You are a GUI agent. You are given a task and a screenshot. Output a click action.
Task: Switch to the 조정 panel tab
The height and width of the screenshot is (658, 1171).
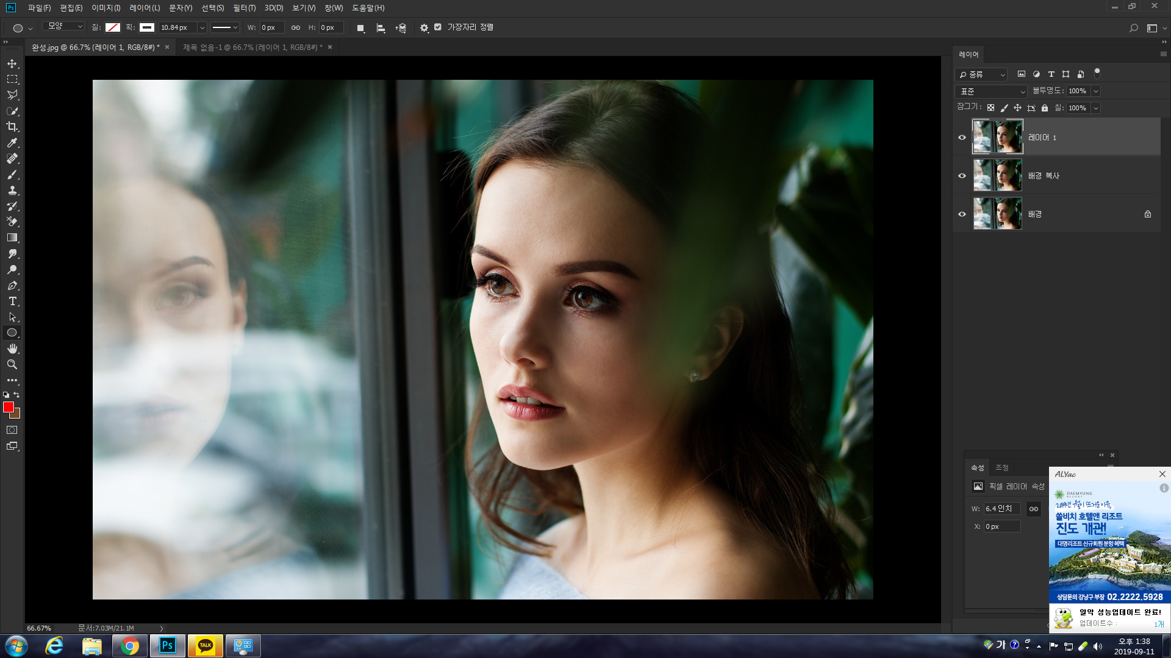(x=1002, y=468)
